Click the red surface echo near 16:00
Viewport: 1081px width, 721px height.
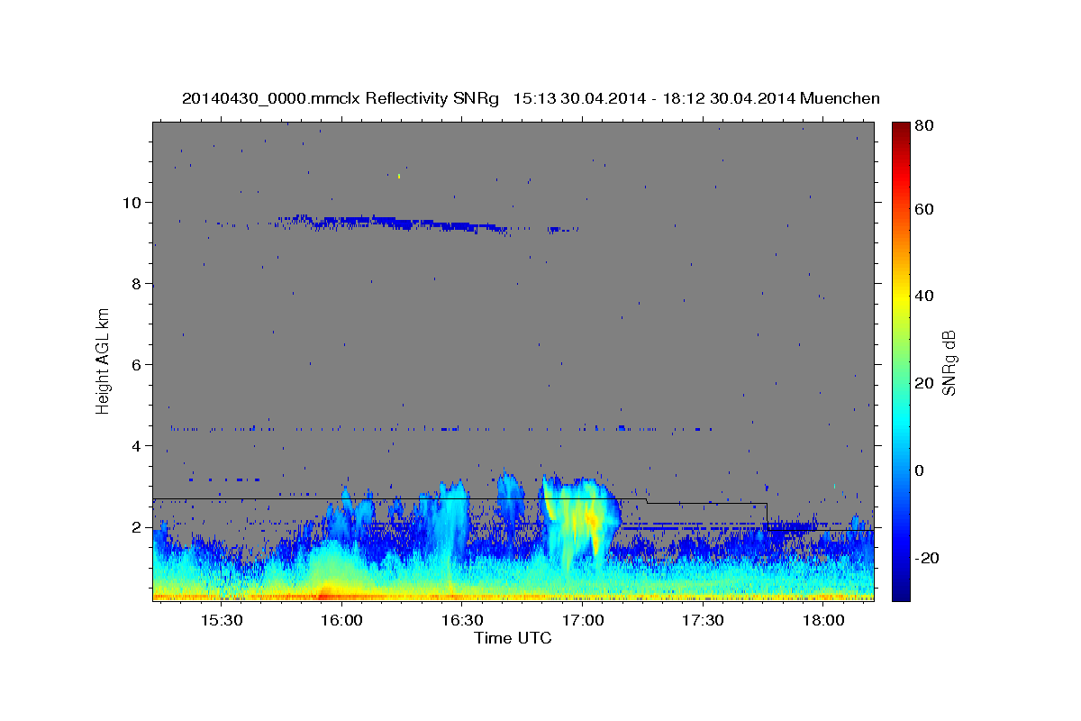(x=326, y=594)
